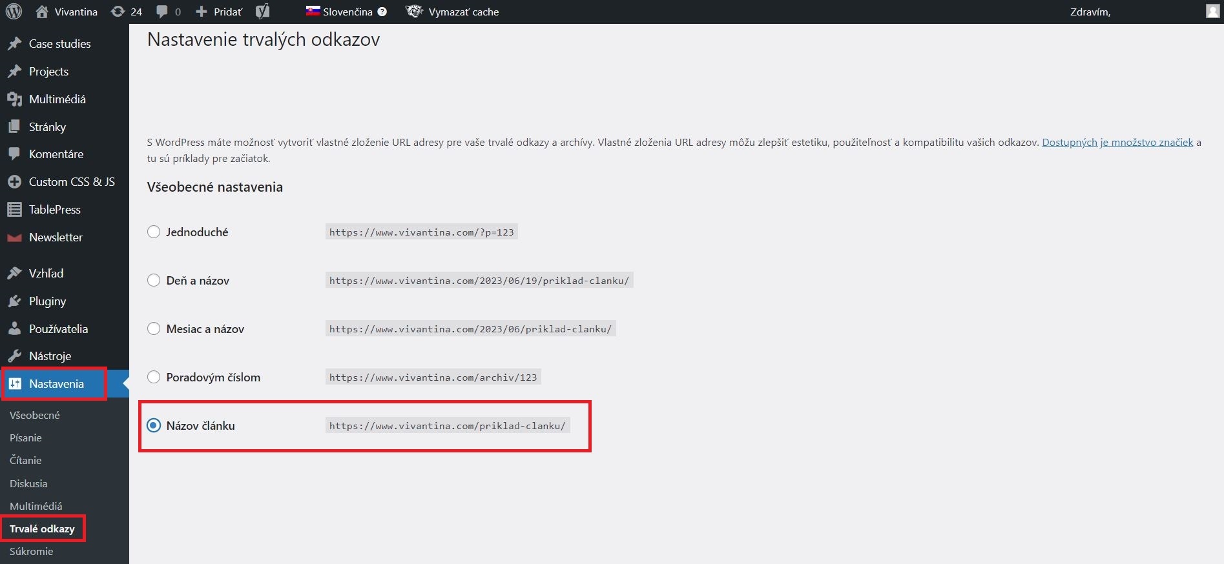This screenshot has height=564, width=1224.
Task: Click the Multimédiá media icon in the main sidebar menu
Action: point(14,99)
